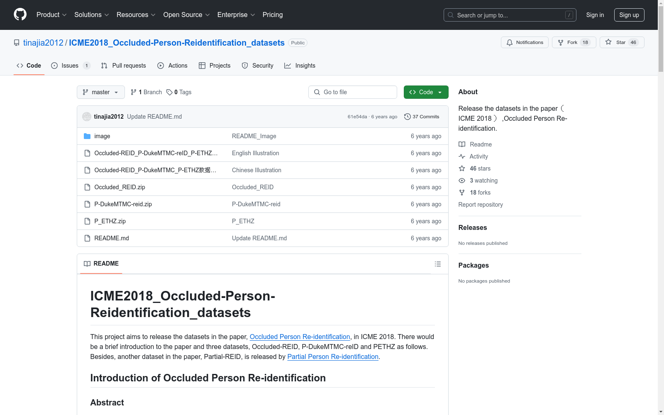664x415 pixels.
Task: Open the README.md file name
Action: 112,238
